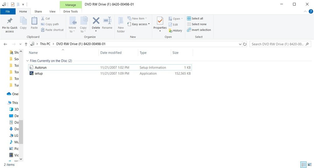Open the Share ribbon tab

pyautogui.click(x=38, y=12)
